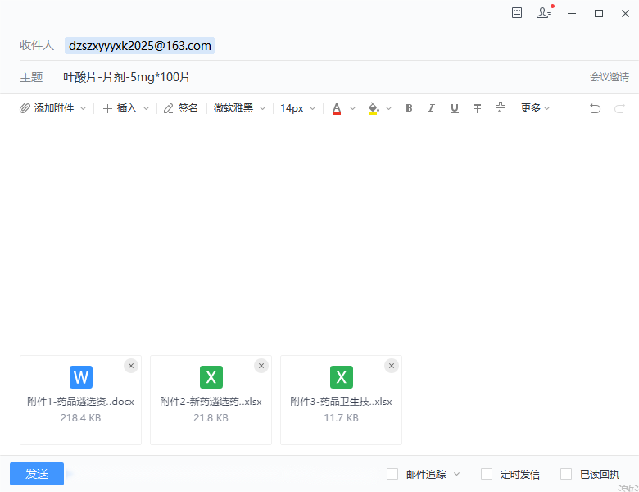Screen dimensions: 639x492
Task: Undo the last edit
Action: click(x=596, y=108)
